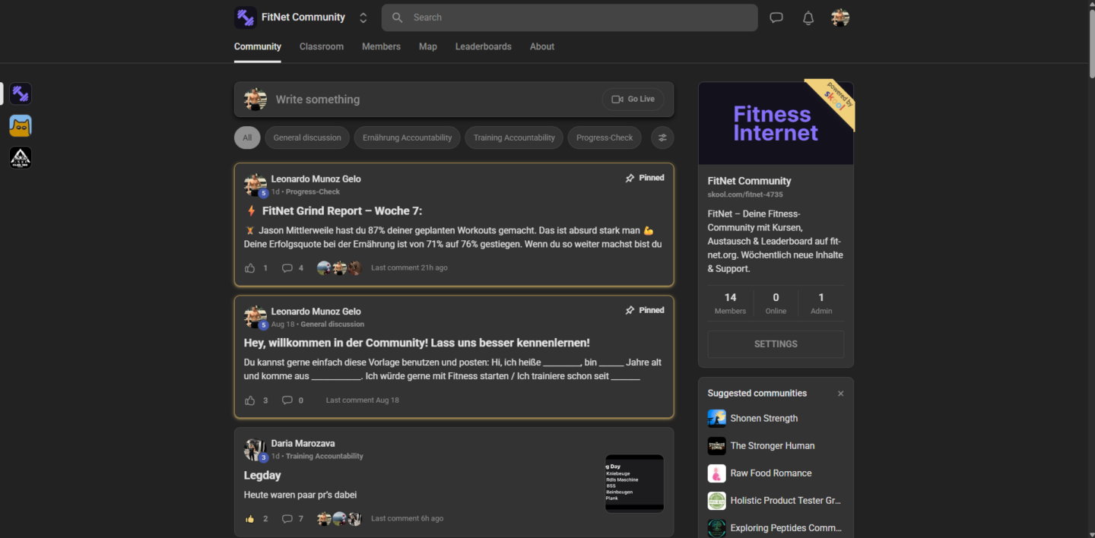Open the Legday post image thumbnail
Viewport: 1095px width, 538px height.
[634, 483]
